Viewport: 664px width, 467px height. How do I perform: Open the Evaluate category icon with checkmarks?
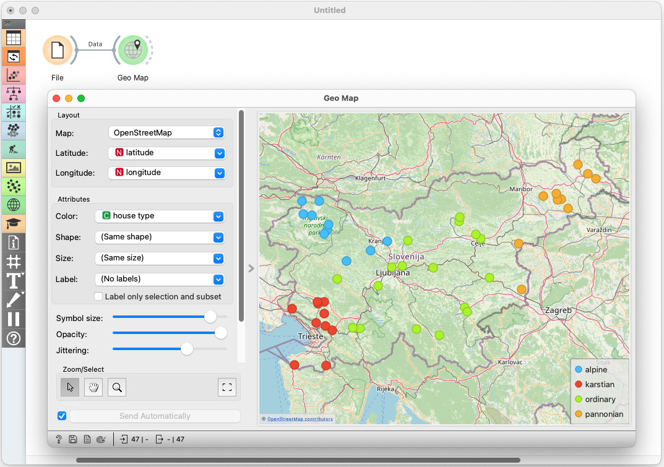tap(14, 112)
